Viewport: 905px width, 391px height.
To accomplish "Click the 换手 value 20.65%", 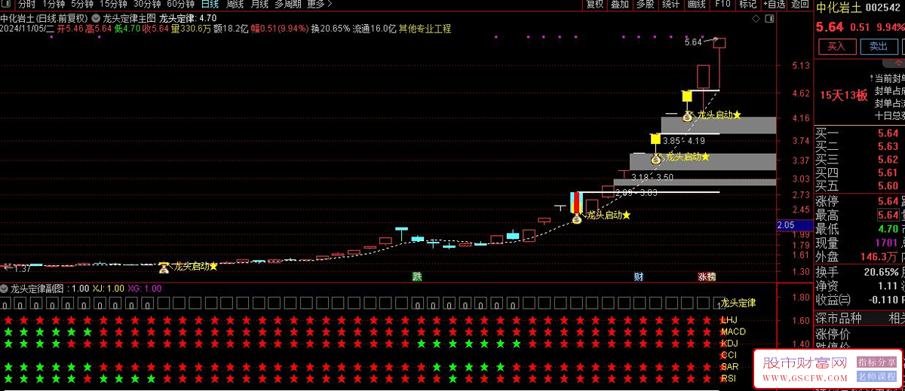I will [x=881, y=272].
